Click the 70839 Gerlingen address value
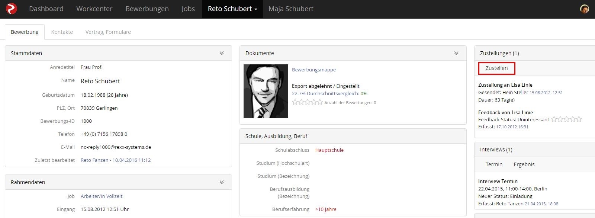The image size is (595, 218). point(99,108)
